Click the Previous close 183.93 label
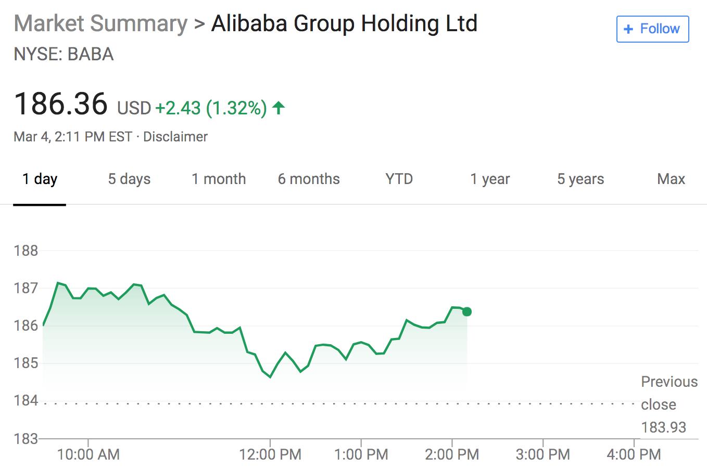 click(669, 404)
